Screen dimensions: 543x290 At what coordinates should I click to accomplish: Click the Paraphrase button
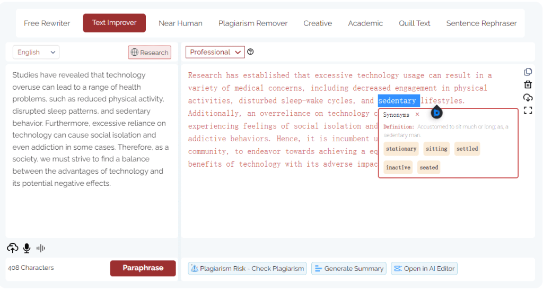[x=143, y=268]
